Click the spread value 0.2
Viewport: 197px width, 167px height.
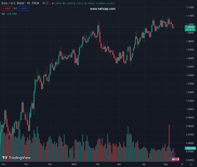point(15,9)
